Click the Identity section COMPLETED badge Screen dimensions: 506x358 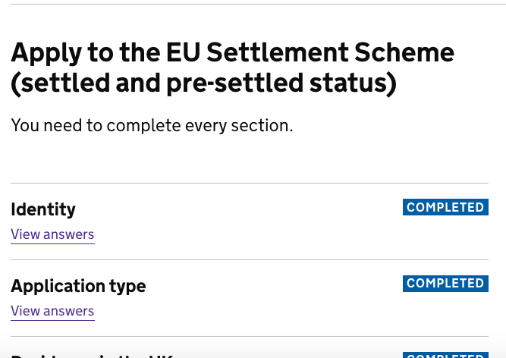(x=445, y=207)
